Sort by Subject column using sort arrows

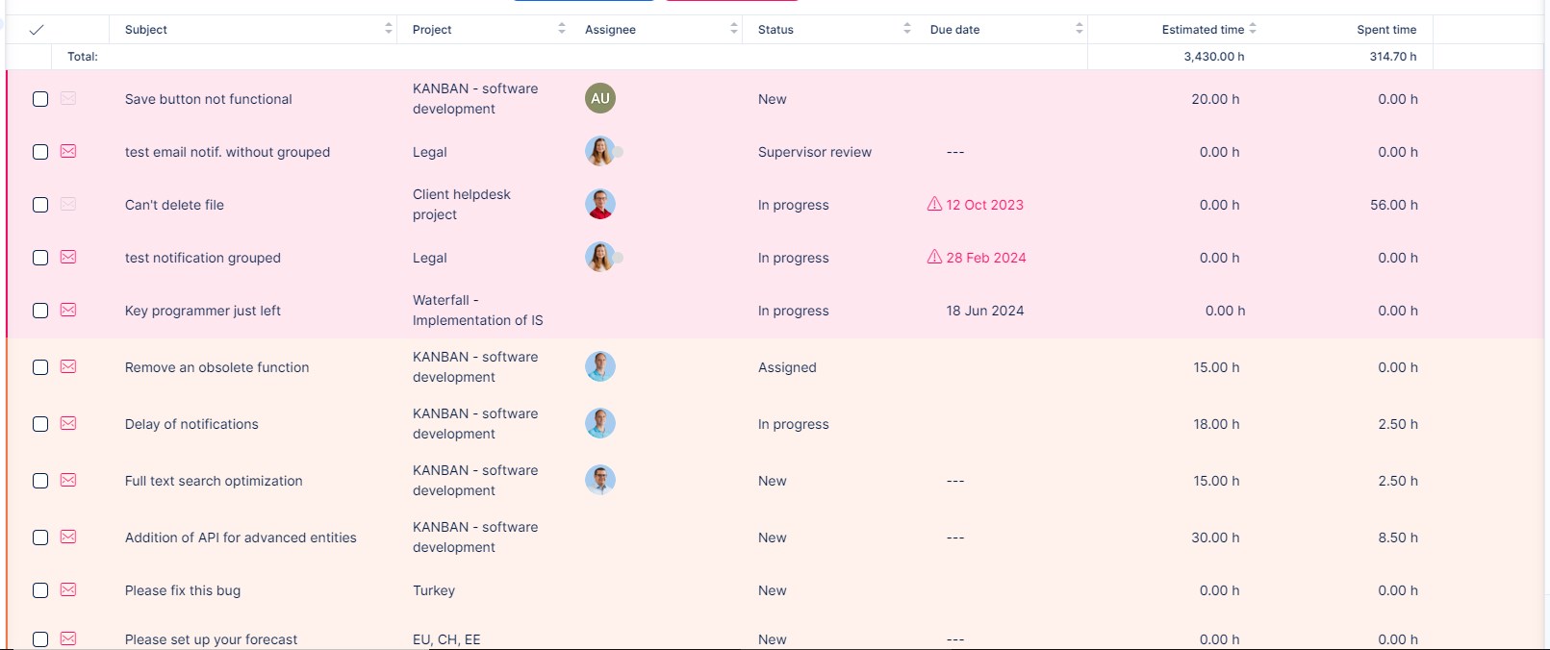point(389,29)
